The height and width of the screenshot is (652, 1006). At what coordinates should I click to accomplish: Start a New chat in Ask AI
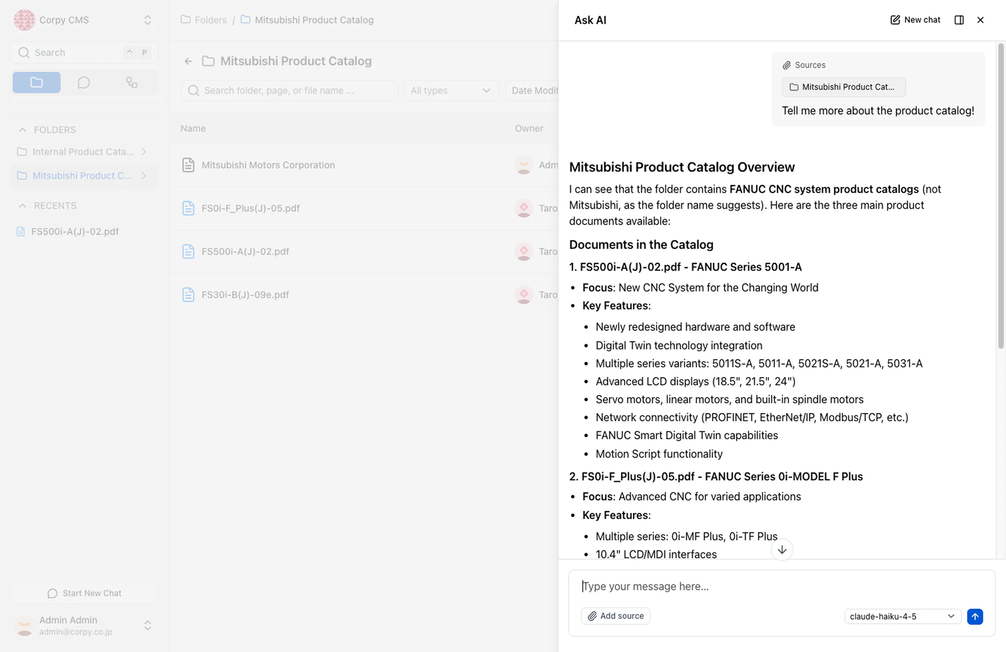pos(915,20)
